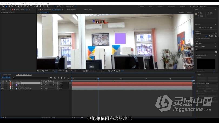Image resolution: width=219 pixels, height=123 pixels.
Task: Take a snapshot with the camera icon
Action: 67,71
